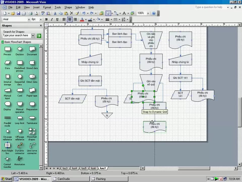Screen dimensions: 242x182
Task: Open the font name dropdown
Action: click(x=29, y=19)
